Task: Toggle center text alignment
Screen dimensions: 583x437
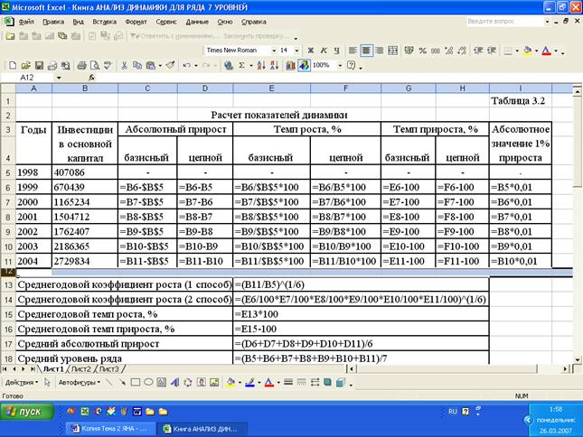Action: pyautogui.click(x=366, y=51)
